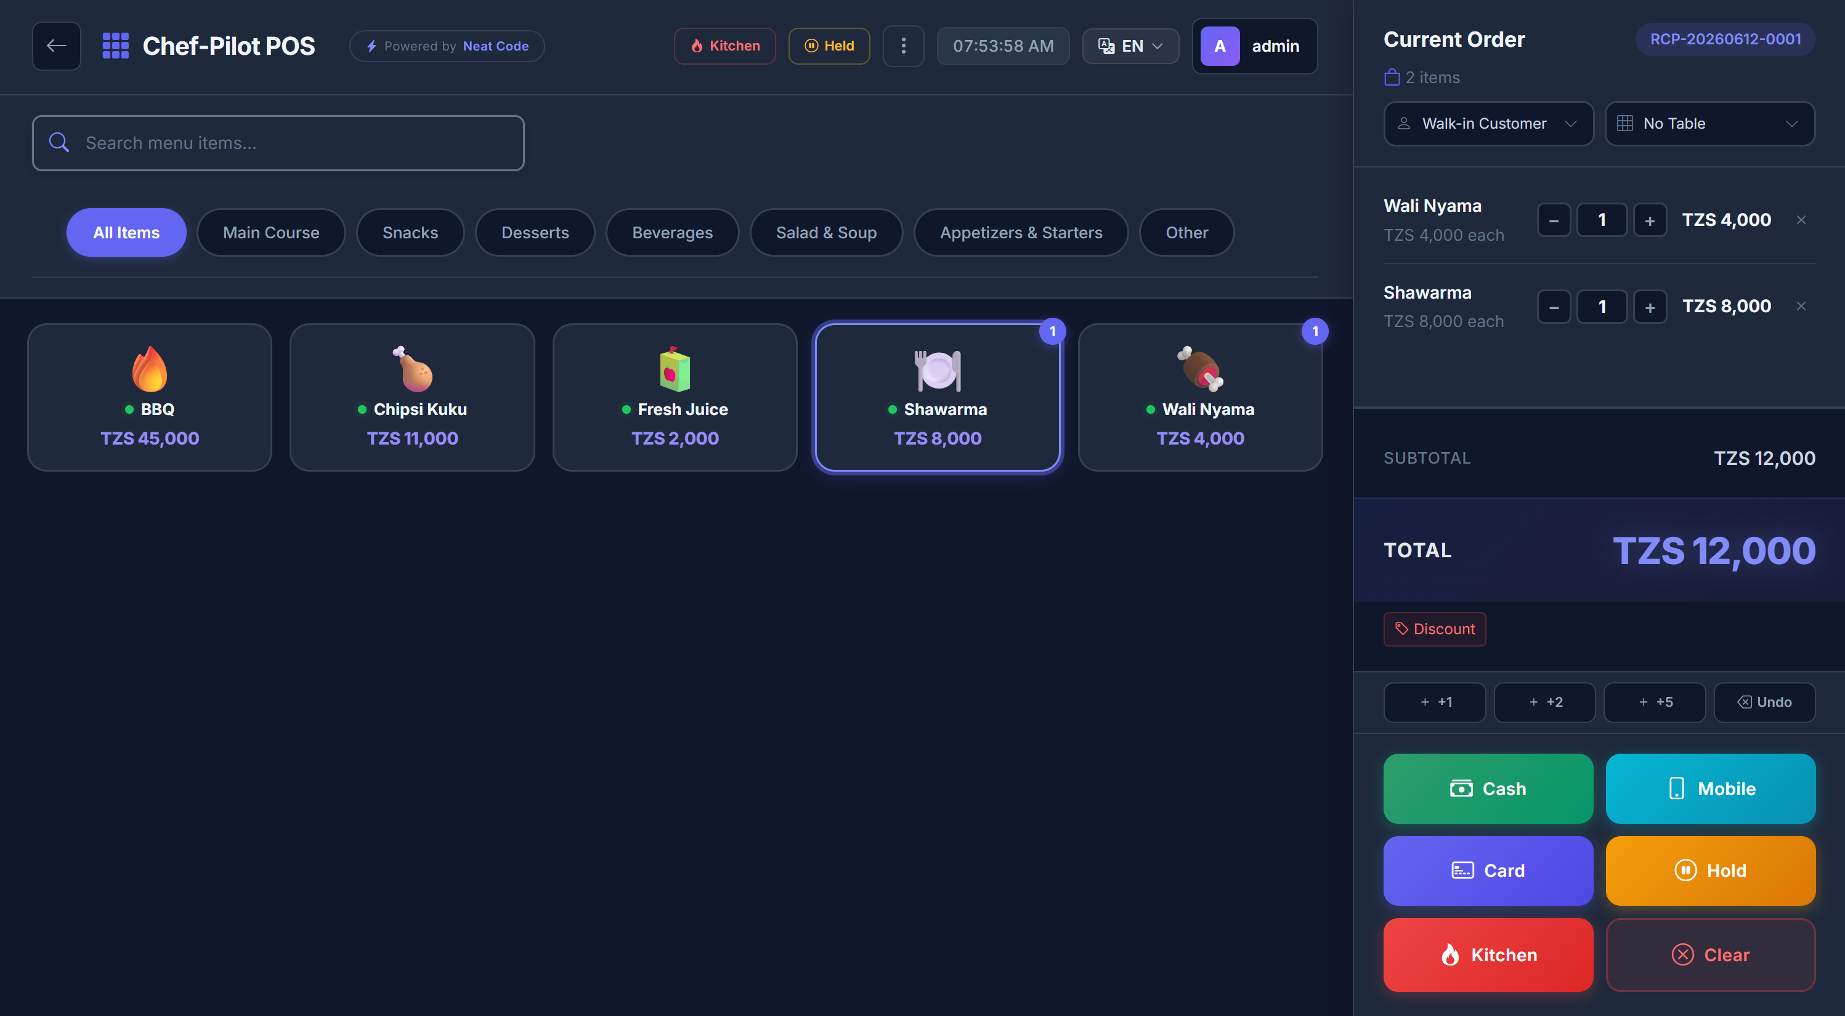
Task: Pay with Cash
Action: click(x=1488, y=789)
